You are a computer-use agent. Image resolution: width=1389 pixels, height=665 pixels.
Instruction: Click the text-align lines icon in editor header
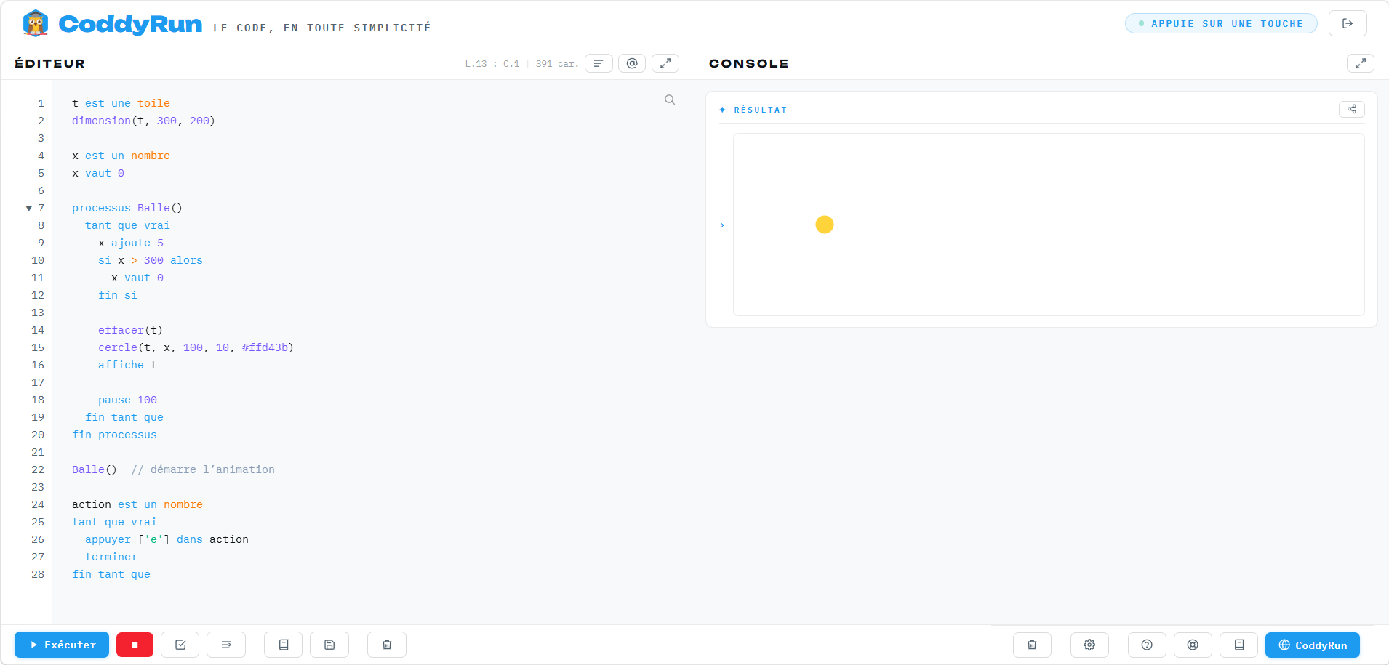pos(599,63)
